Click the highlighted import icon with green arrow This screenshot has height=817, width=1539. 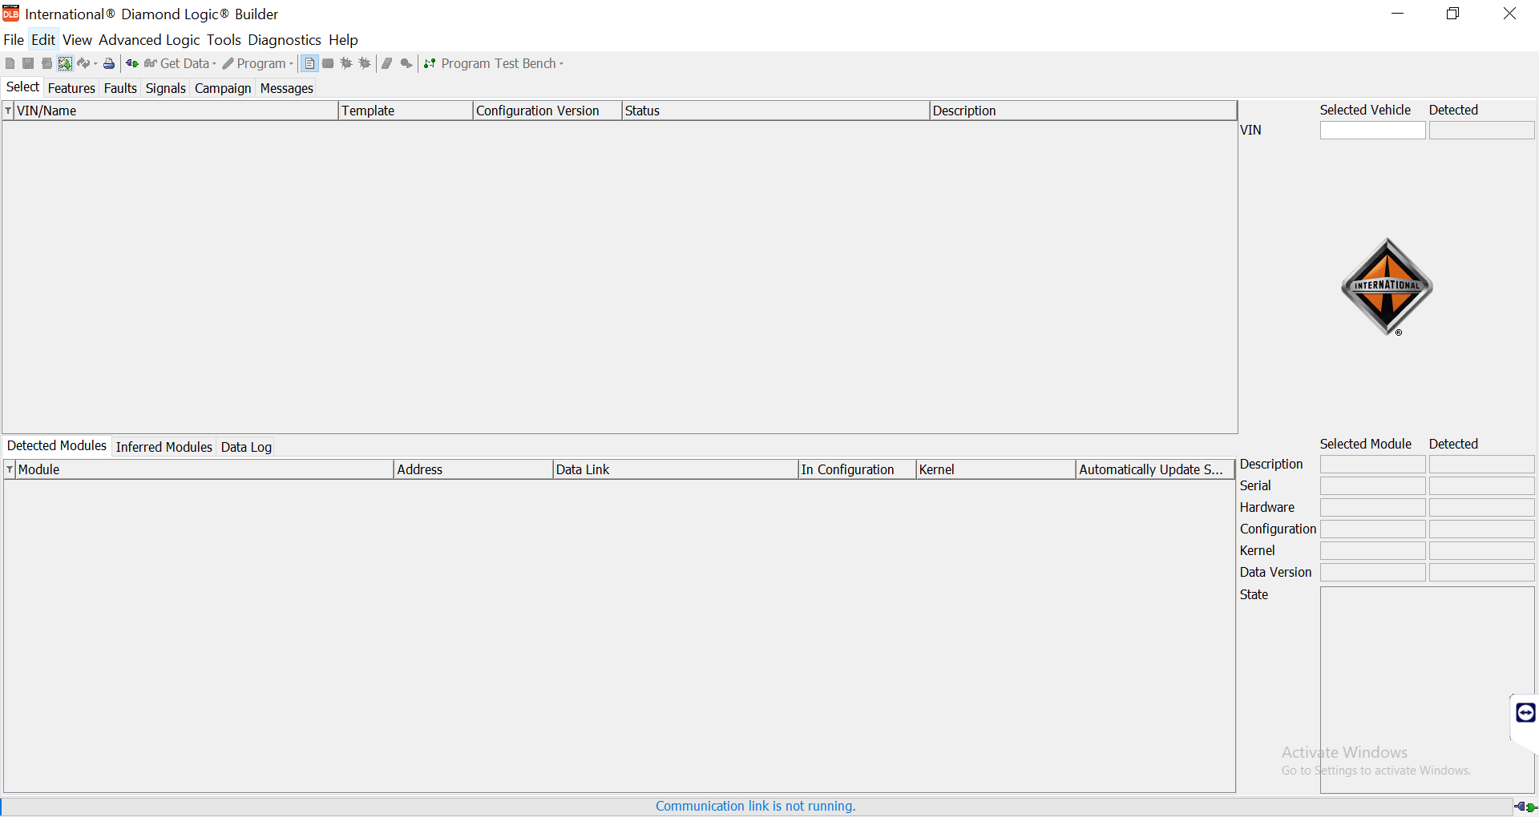coord(65,63)
